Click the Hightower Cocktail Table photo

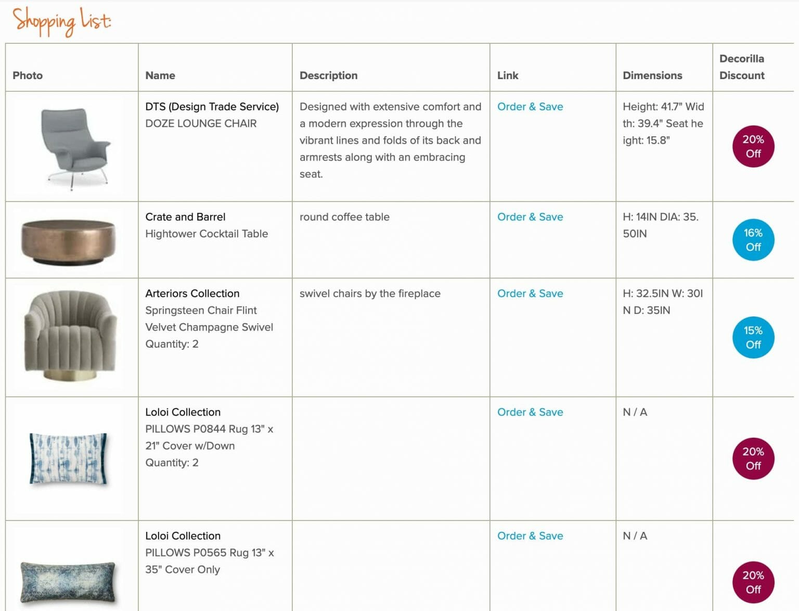tap(69, 242)
